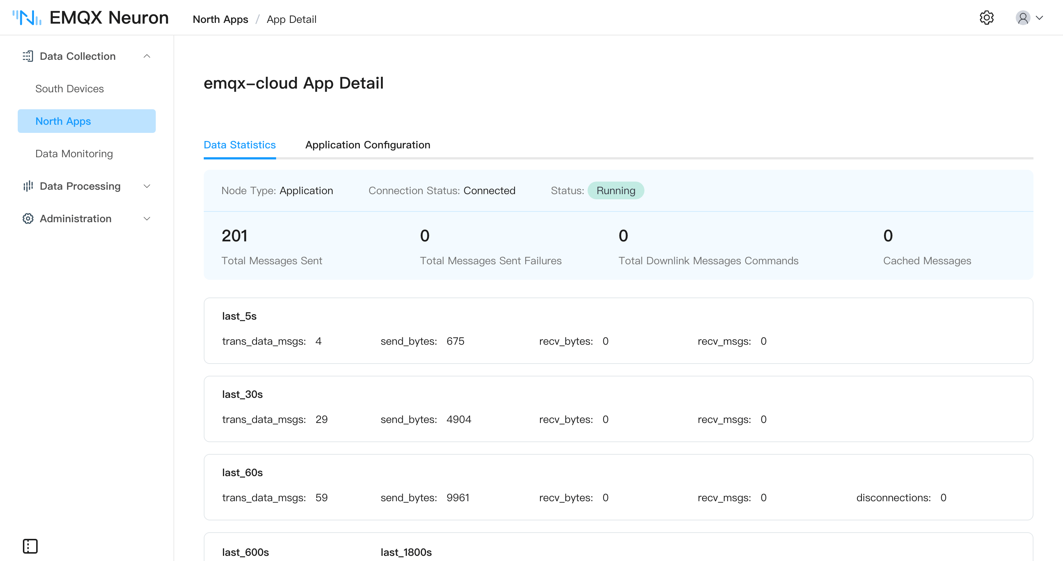1063x561 pixels.
Task: Click the last_30s card heading
Action: pyautogui.click(x=242, y=394)
